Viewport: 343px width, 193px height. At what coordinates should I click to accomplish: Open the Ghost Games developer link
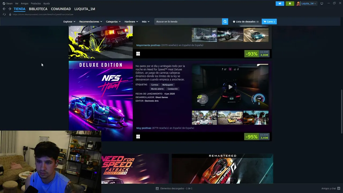click(162, 97)
